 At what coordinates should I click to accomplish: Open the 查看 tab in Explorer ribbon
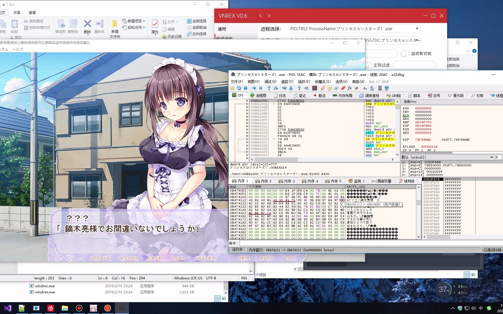click(x=32, y=13)
